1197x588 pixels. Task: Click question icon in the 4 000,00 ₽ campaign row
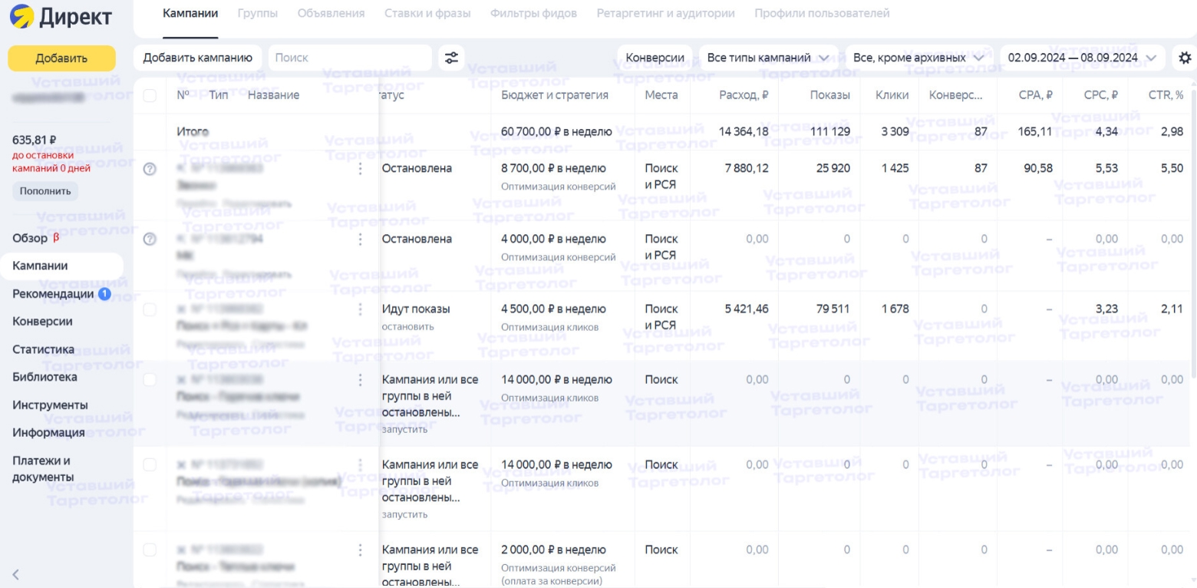[x=150, y=239]
